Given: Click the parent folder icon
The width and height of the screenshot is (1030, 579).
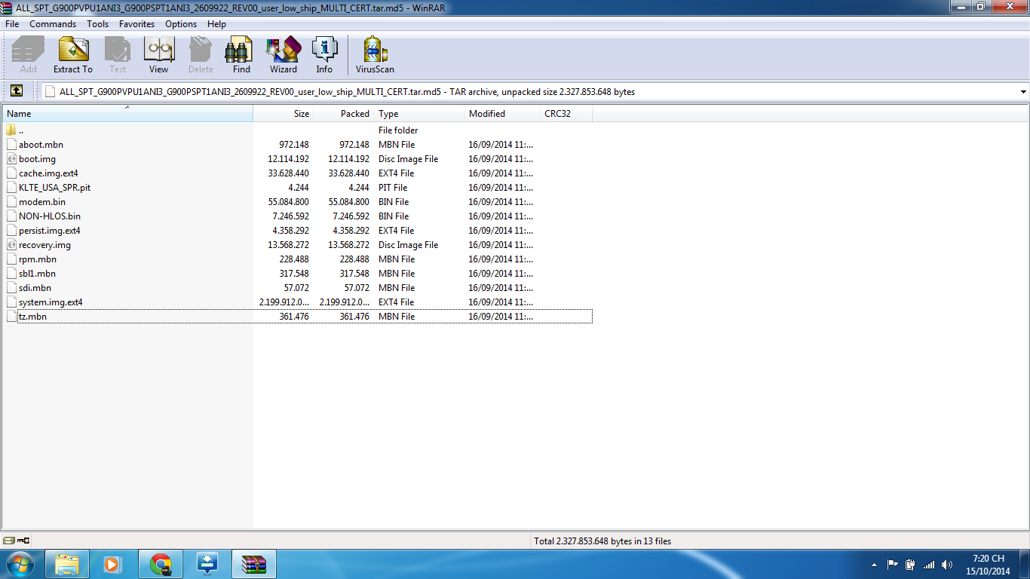Looking at the screenshot, I should [x=11, y=130].
